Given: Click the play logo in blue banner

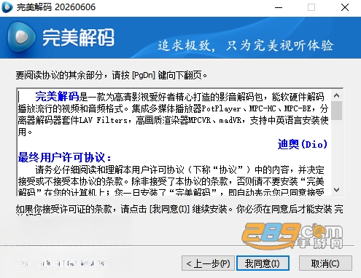Looking at the screenshot, I should click(22, 38).
